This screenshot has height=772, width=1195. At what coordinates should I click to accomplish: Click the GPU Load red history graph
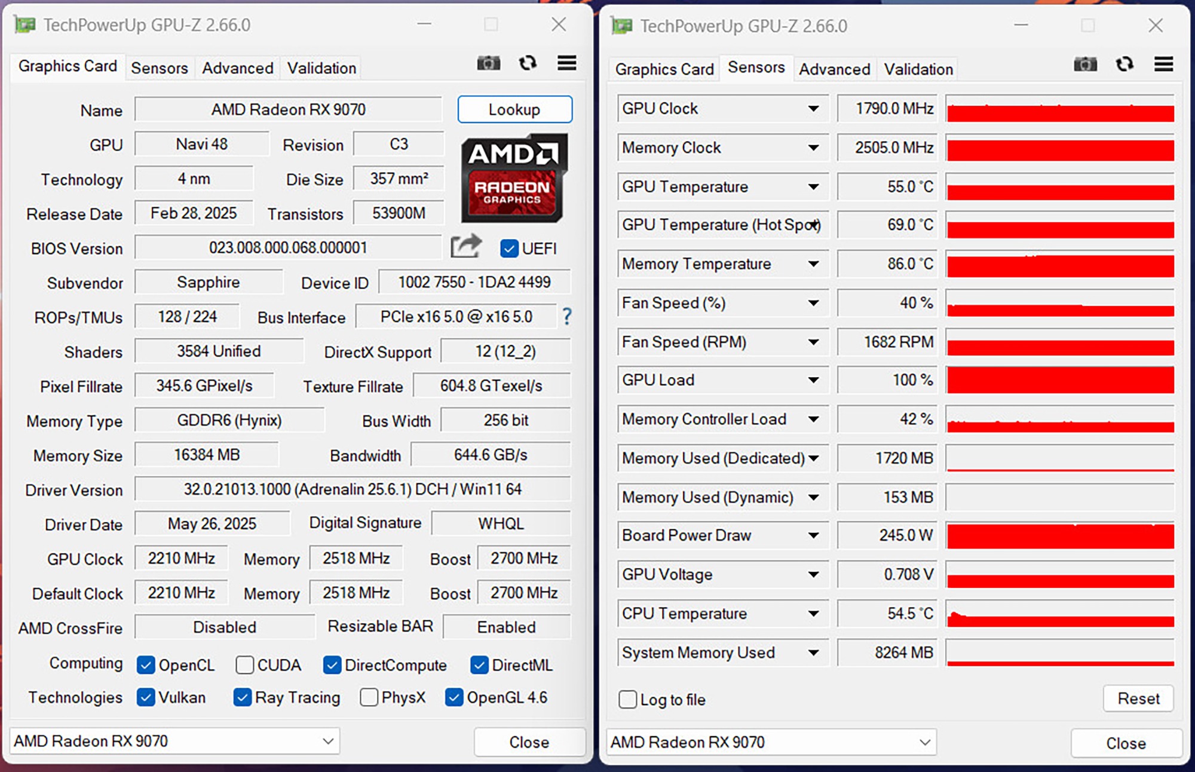click(x=1060, y=381)
